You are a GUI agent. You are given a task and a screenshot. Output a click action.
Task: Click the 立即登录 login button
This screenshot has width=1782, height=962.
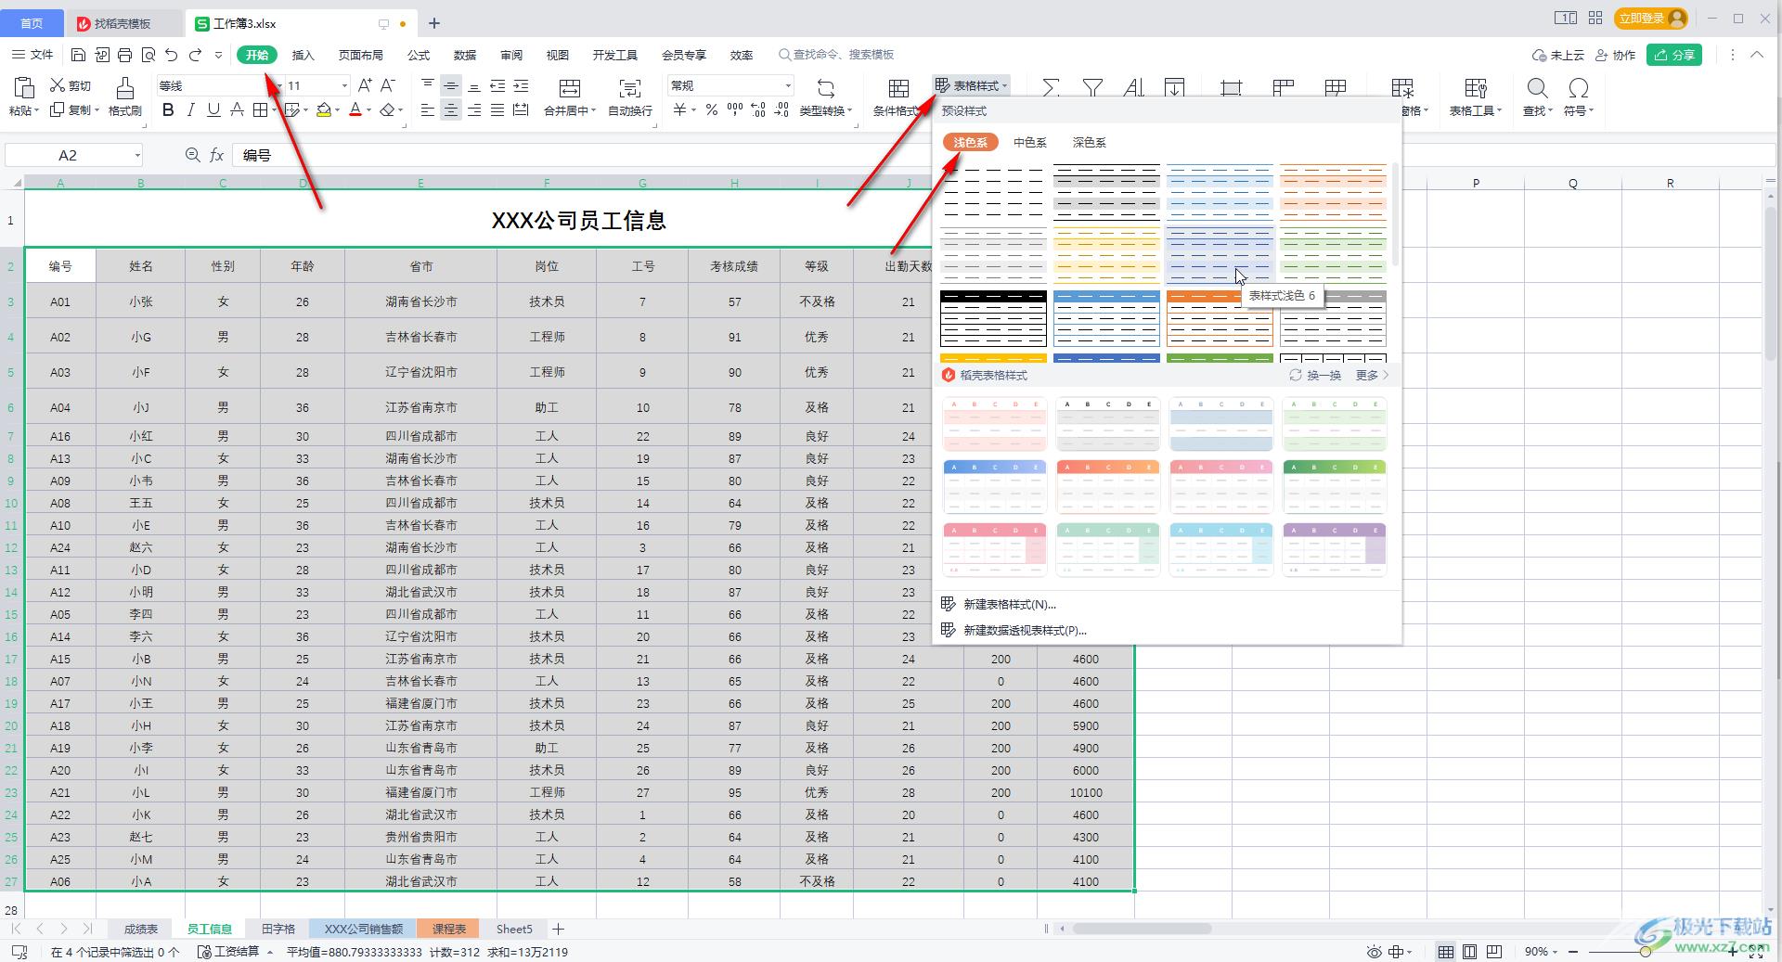[1650, 18]
